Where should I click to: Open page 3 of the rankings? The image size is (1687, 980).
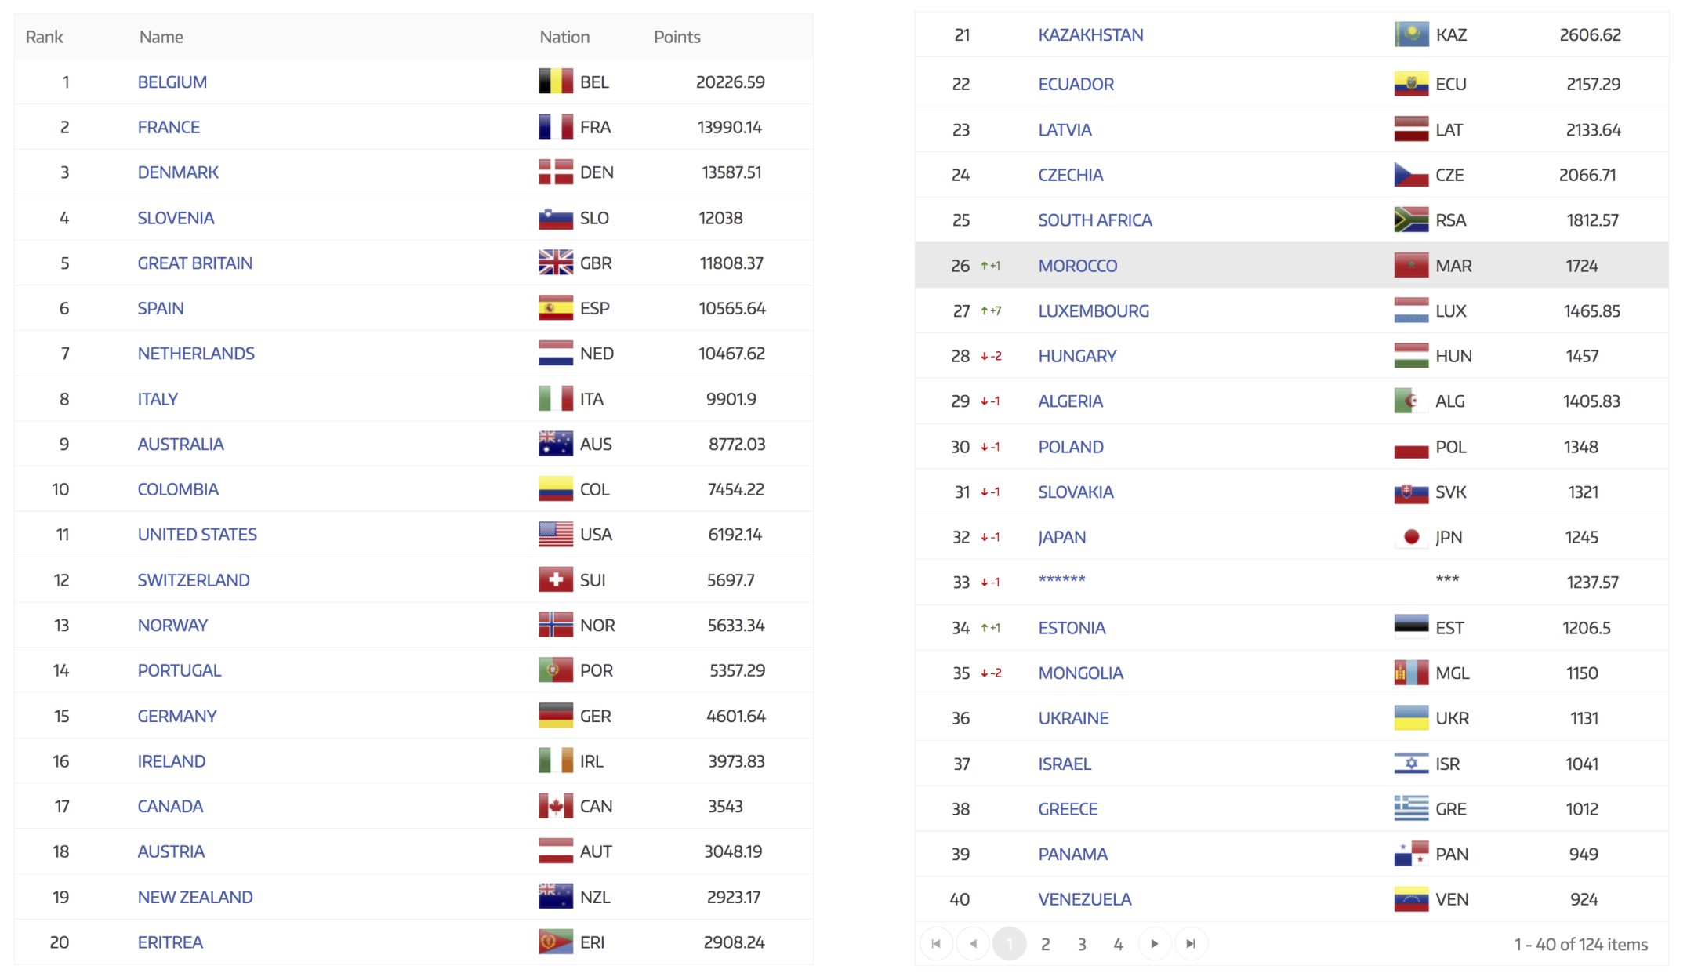tap(1082, 944)
